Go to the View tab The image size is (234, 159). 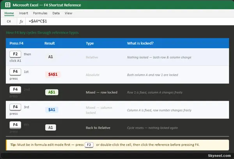click(69, 13)
